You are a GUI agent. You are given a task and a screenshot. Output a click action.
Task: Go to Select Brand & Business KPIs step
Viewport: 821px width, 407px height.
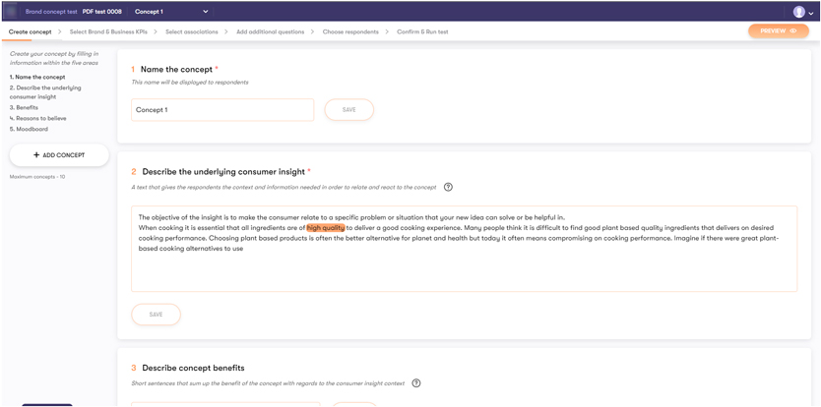coord(109,31)
